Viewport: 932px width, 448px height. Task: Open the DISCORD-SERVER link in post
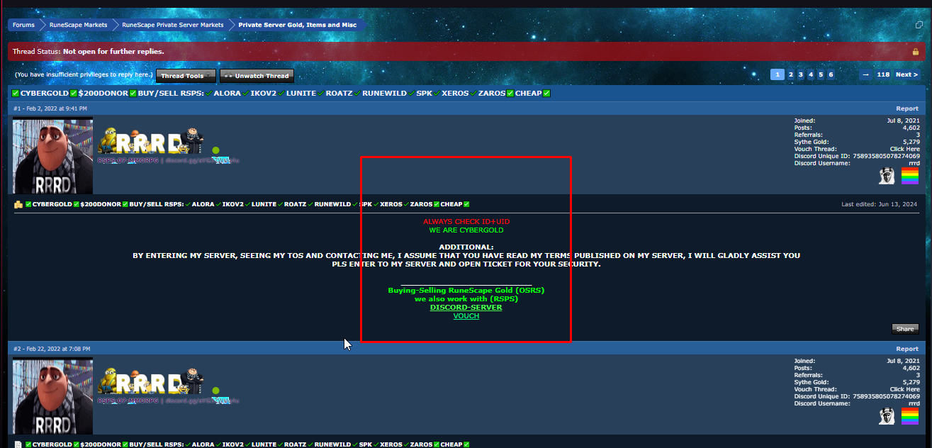pyautogui.click(x=466, y=308)
